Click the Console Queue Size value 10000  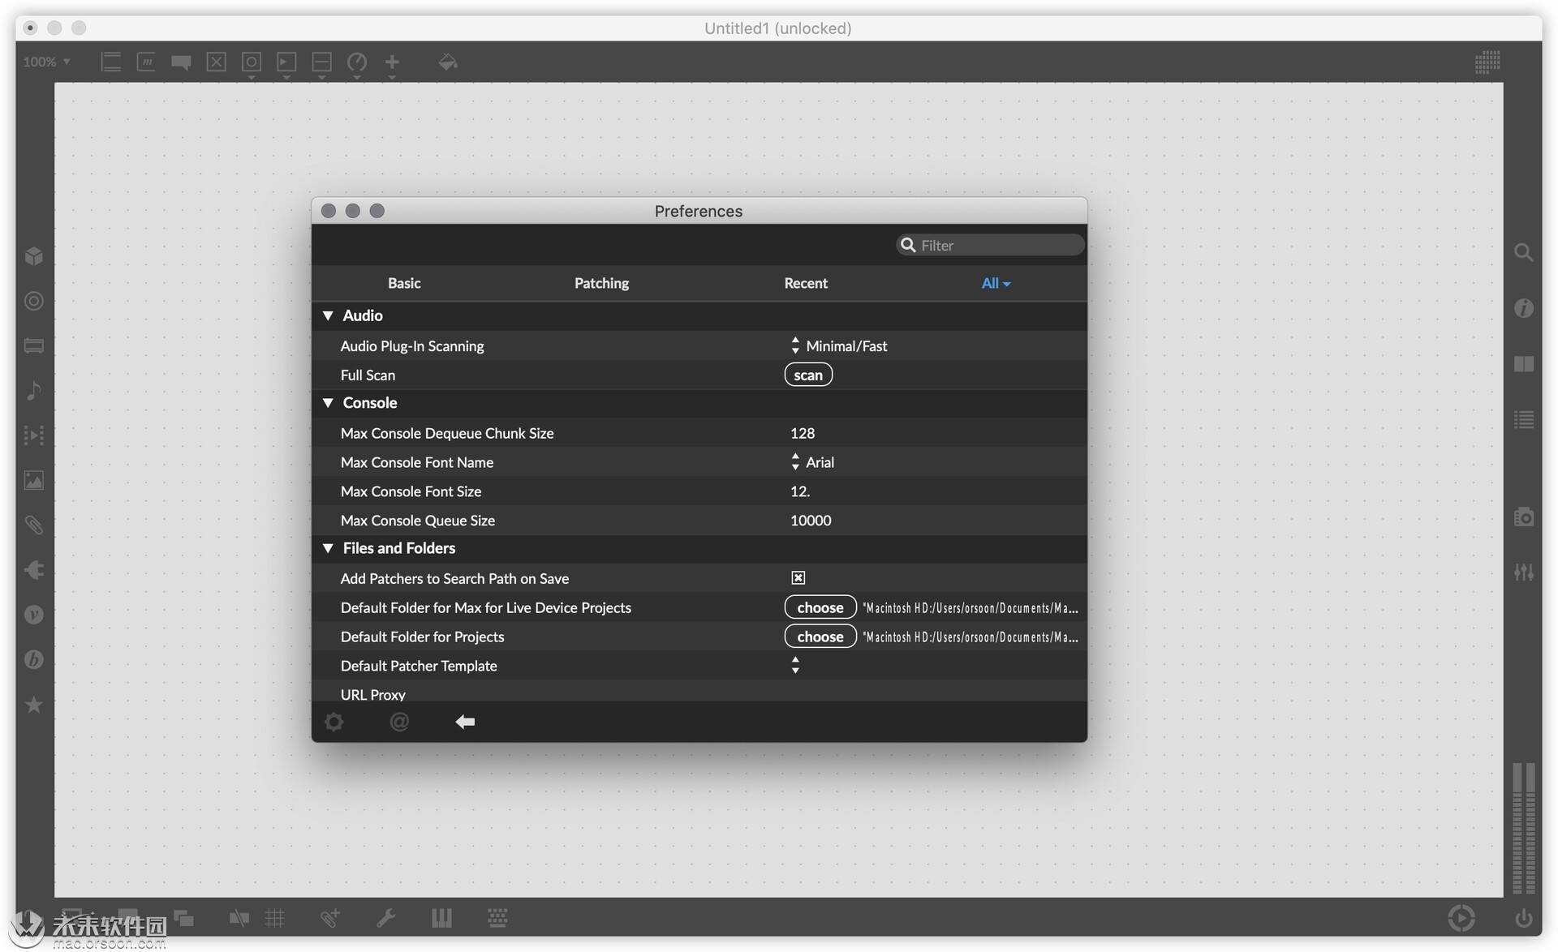coord(811,521)
